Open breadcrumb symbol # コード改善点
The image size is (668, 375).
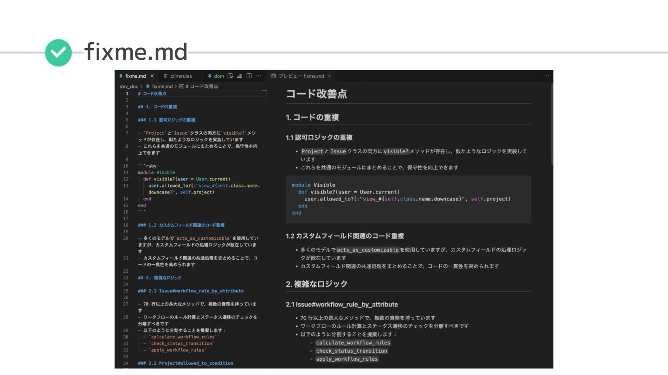[202, 86]
